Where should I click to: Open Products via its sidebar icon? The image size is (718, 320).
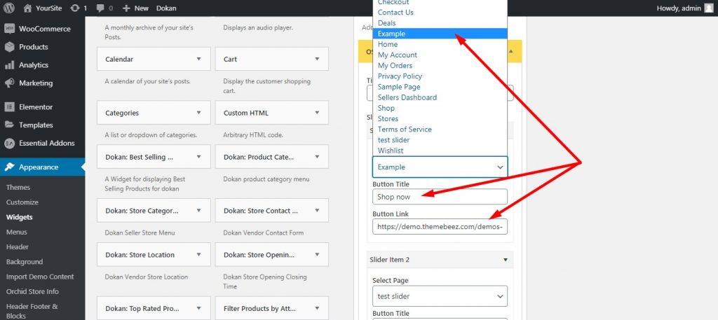pos(10,47)
